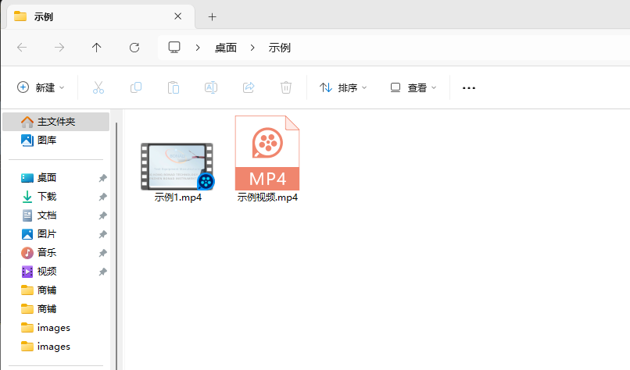
Task: Click the Copy icon in toolbar
Action: (x=136, y=87)
